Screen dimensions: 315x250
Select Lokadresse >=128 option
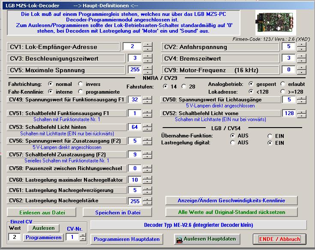click(x=283, y=91)
